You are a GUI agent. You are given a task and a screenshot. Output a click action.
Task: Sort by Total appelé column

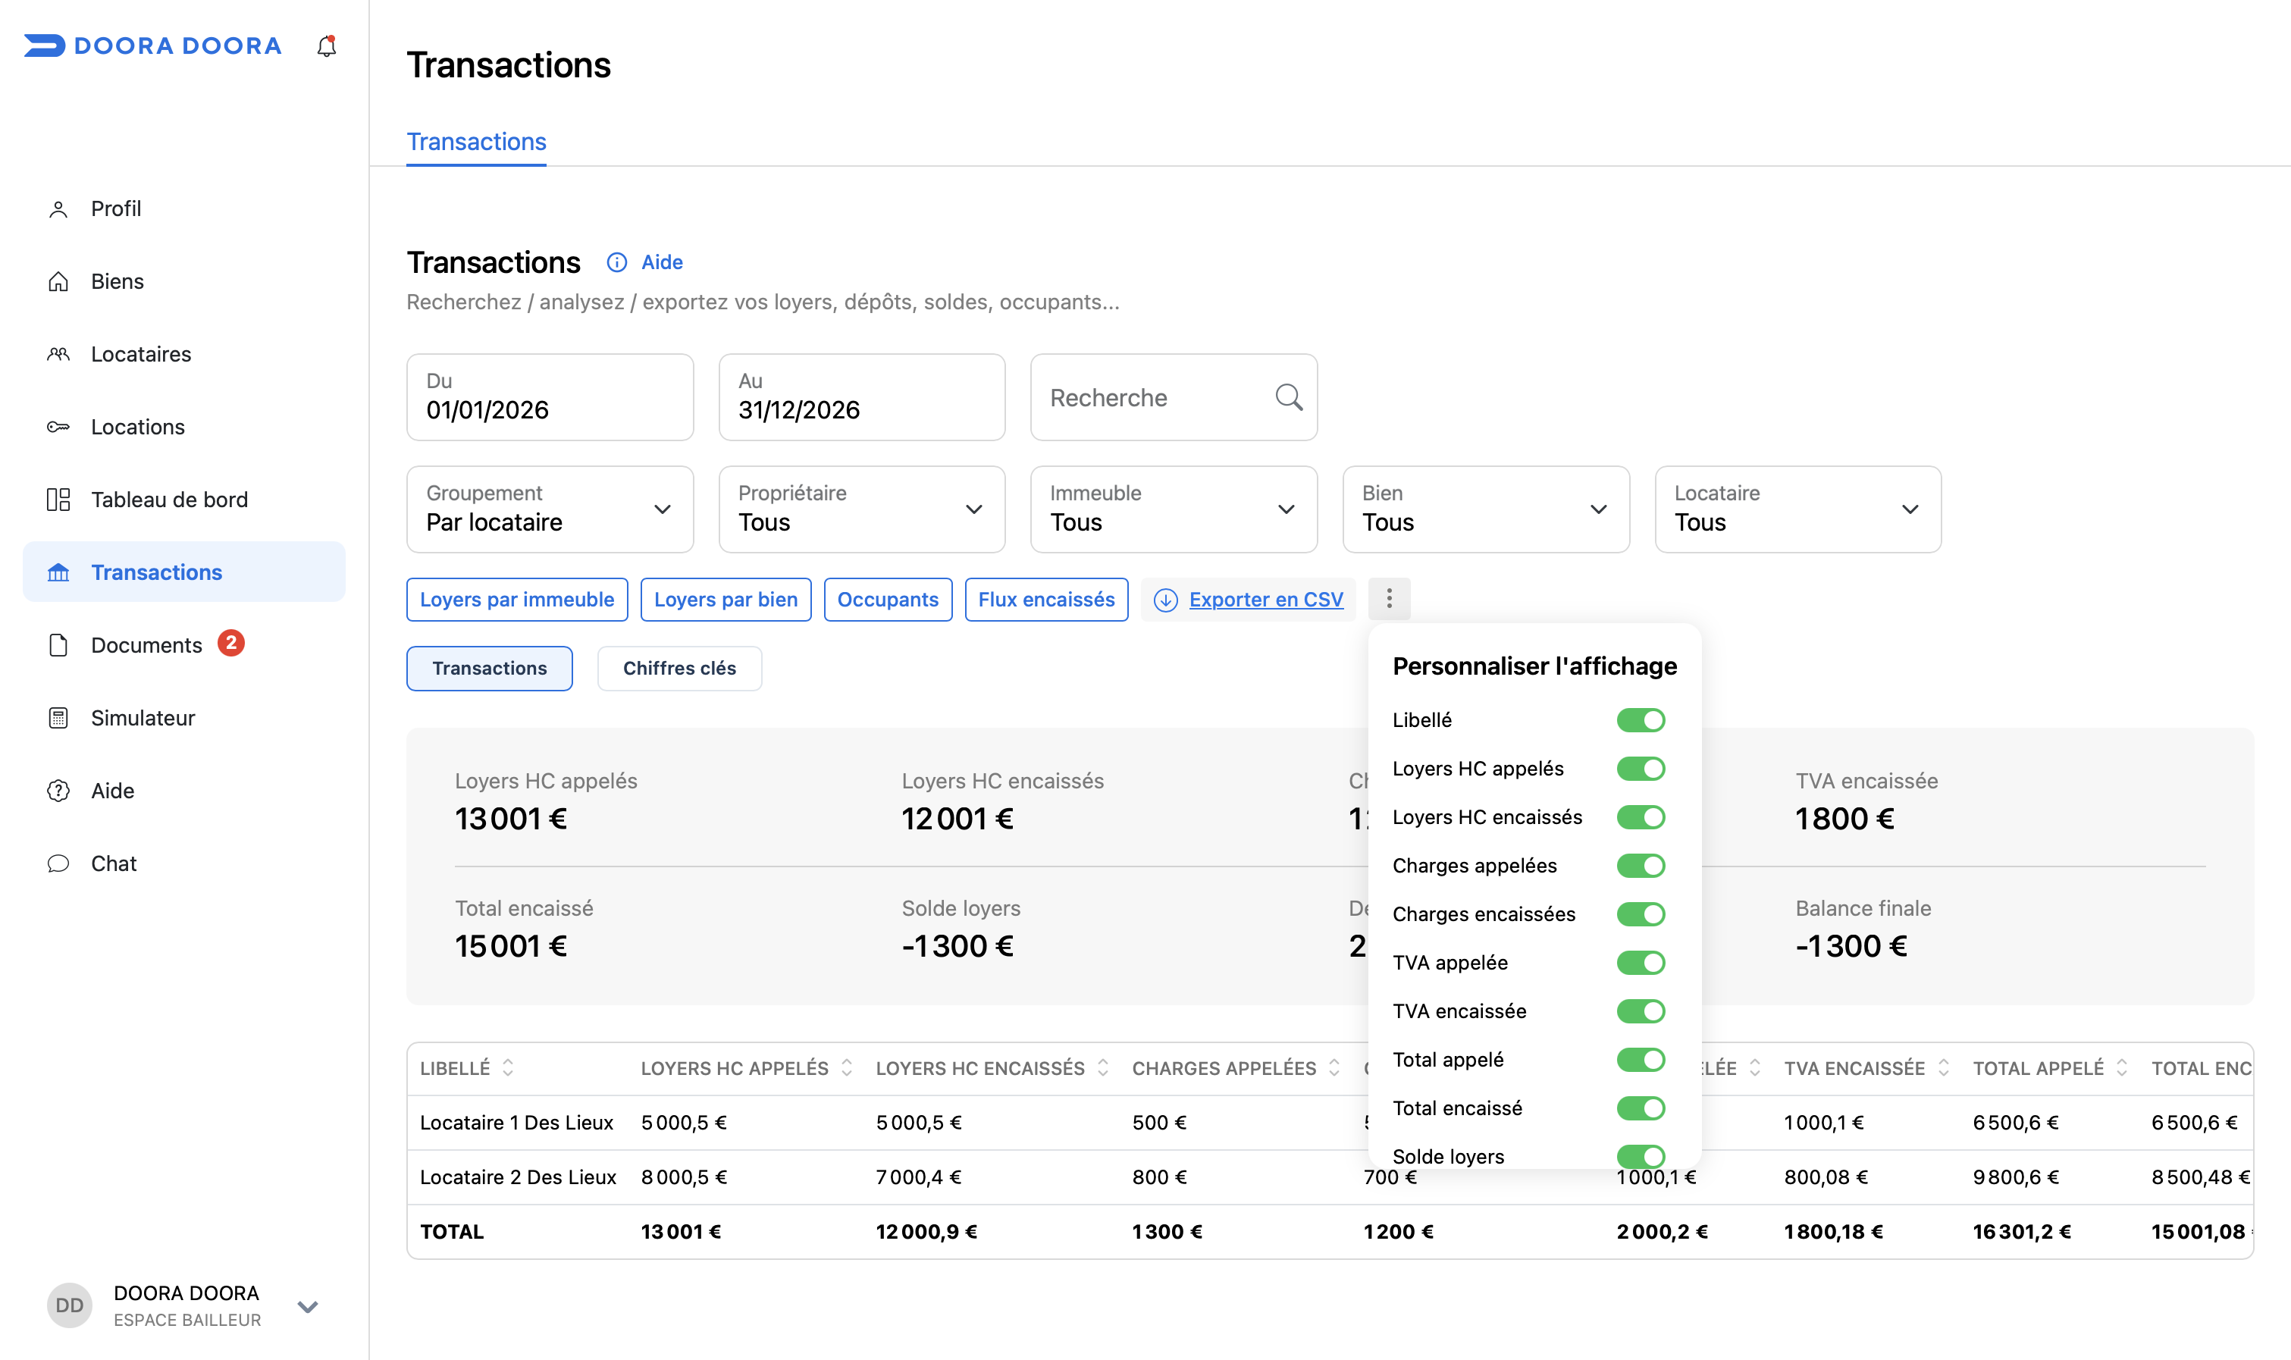point(2121,1067)
